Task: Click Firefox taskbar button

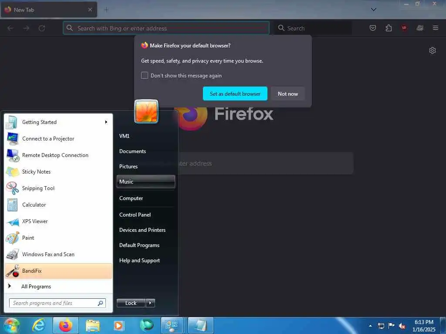Action: point(66,325)
